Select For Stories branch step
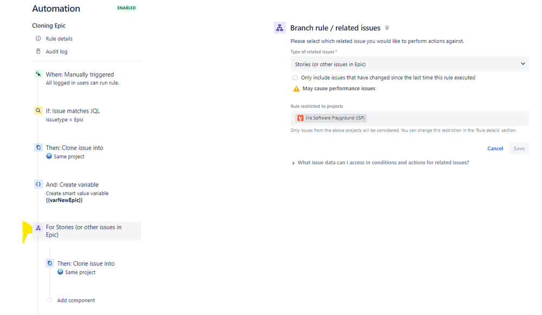Viewport: 542px width, 315px height. [86, 231]
